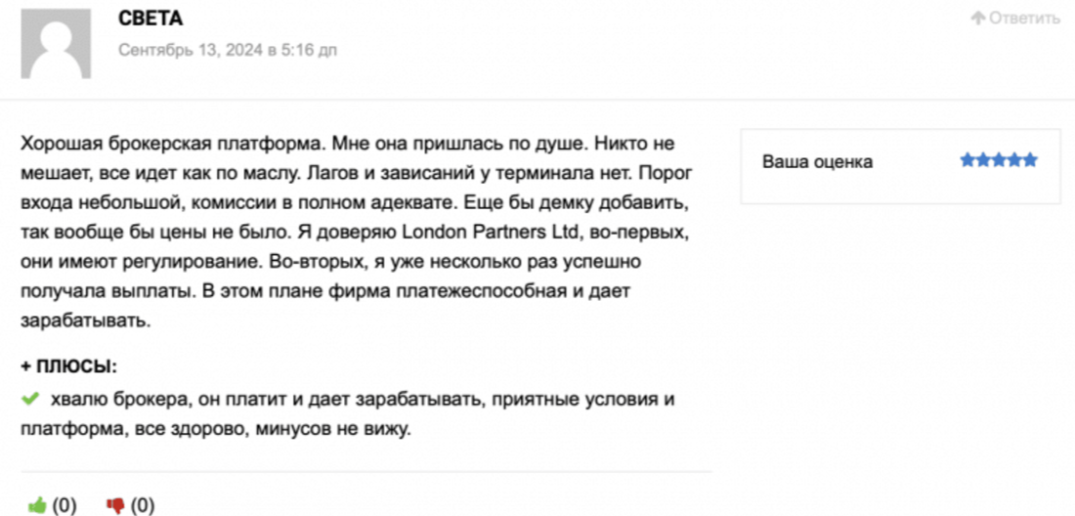Click the red thumbs-down dislike icon
Viewport: 1075px width, 516px height.
[x=115, y=505]
